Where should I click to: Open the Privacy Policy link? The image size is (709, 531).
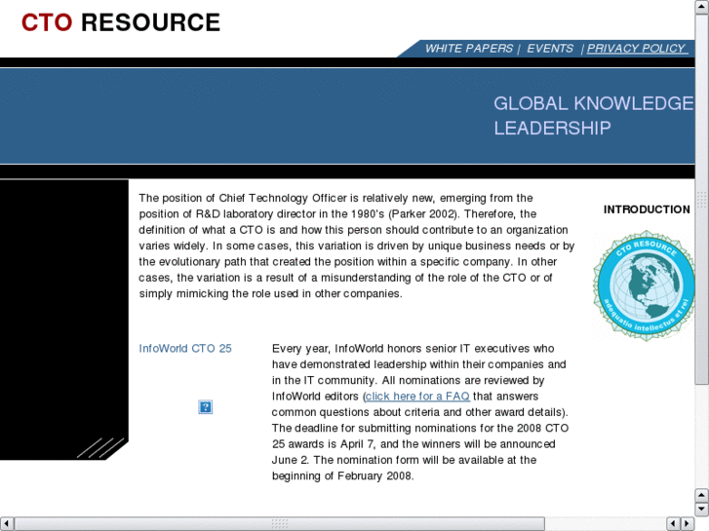[636, 49]
